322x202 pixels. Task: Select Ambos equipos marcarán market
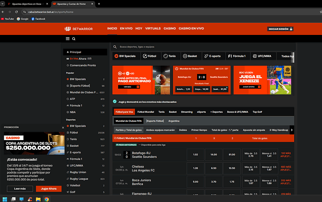coord(160,130)
